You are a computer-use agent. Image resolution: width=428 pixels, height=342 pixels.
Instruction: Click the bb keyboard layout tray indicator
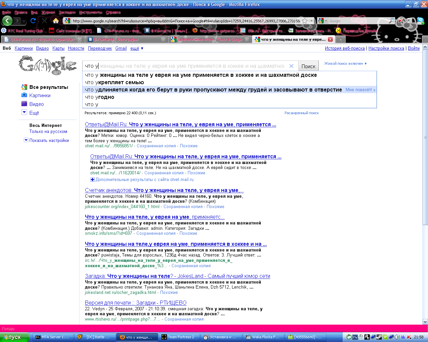[x=403, y=337]
